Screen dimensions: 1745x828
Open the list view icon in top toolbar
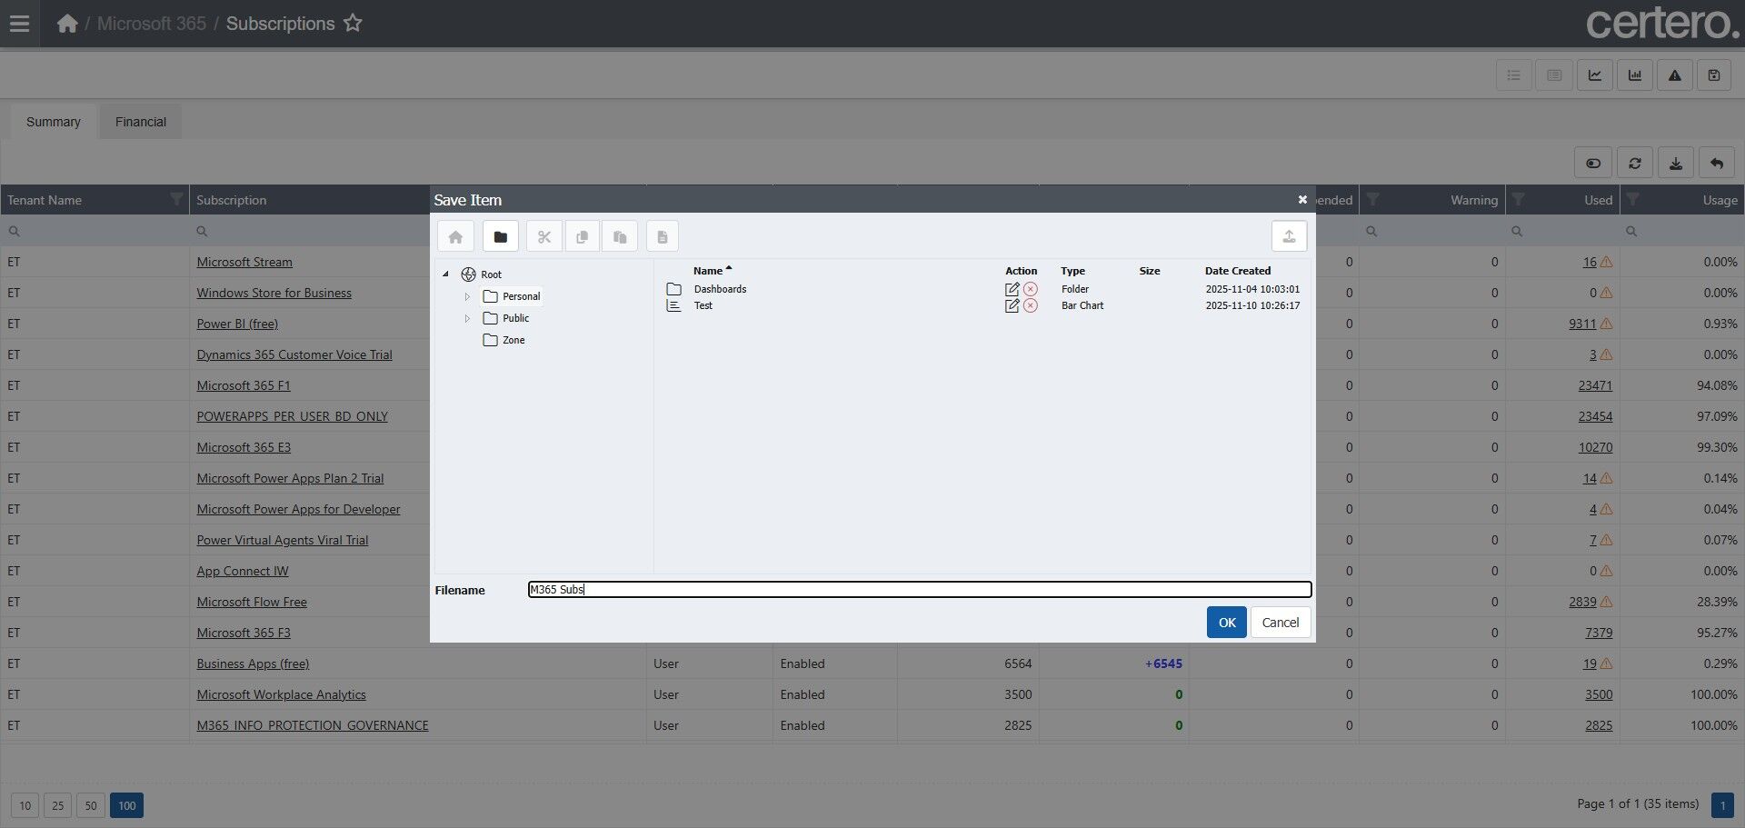pos(1514,75)
